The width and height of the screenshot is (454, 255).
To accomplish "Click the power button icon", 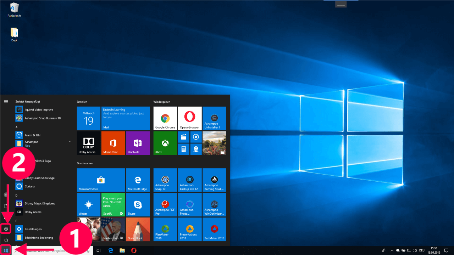I will 6,240.
